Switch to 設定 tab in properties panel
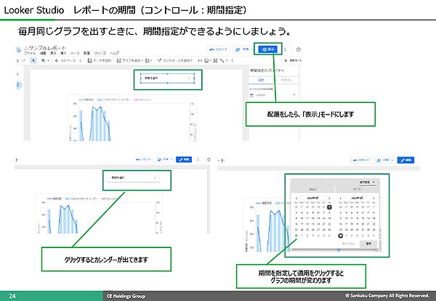 pyautogui.click(x=261, y=80)
